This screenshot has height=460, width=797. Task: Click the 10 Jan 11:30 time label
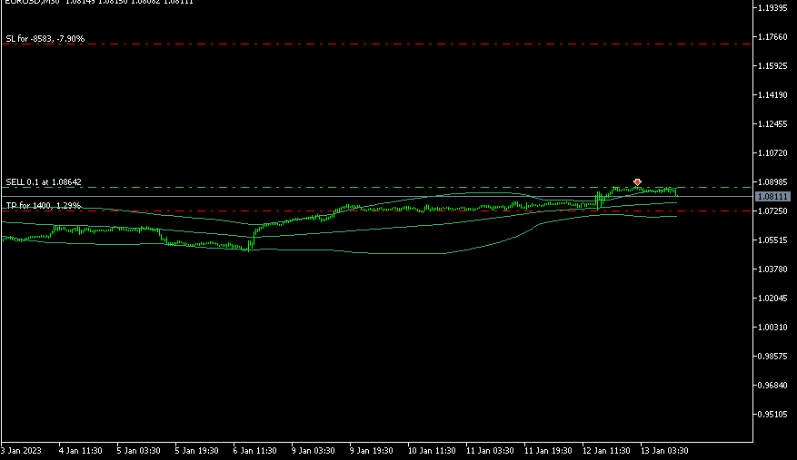pyautogui.click(x=432, y=450)
